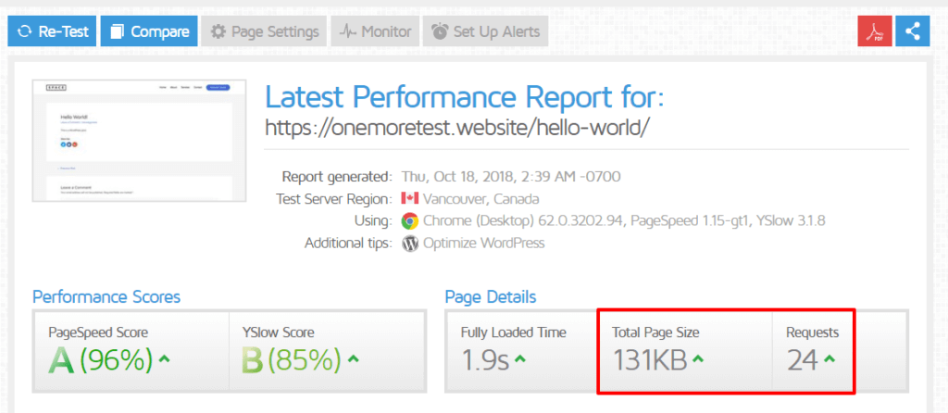The width and height of the screenshot is (948, 413).
Task: Click the Chrome browser icon
Action: coord(410,221)
